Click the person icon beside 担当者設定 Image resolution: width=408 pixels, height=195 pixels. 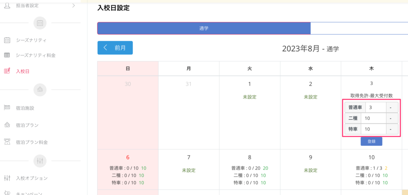[x=7, y=5]
